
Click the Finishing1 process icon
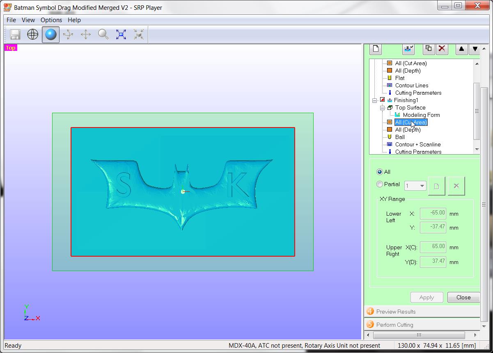390,100
